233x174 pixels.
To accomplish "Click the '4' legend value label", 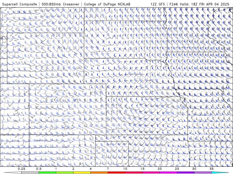I will pyautogui.click(x=91, y=169).
